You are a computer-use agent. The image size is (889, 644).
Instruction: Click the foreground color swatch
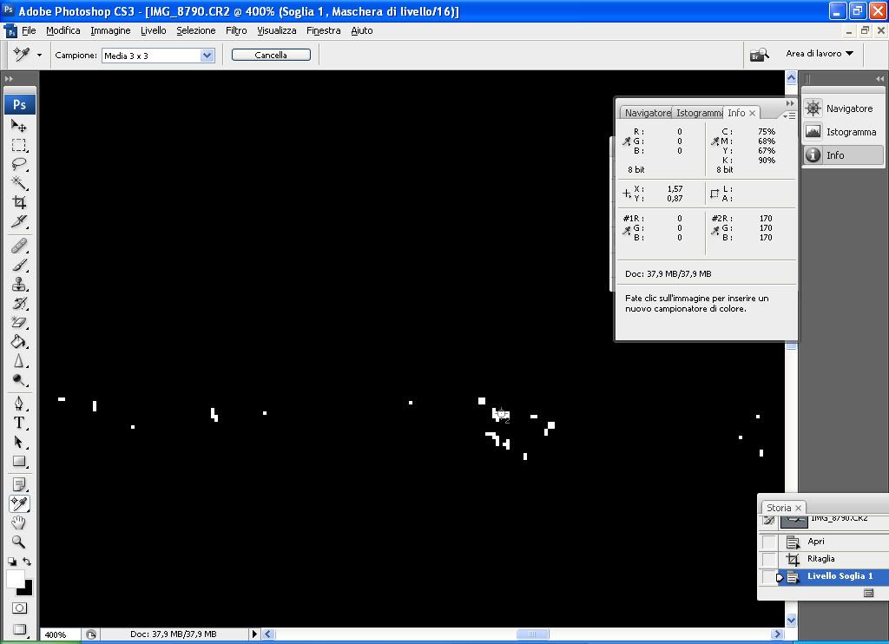tap(16, 579)
